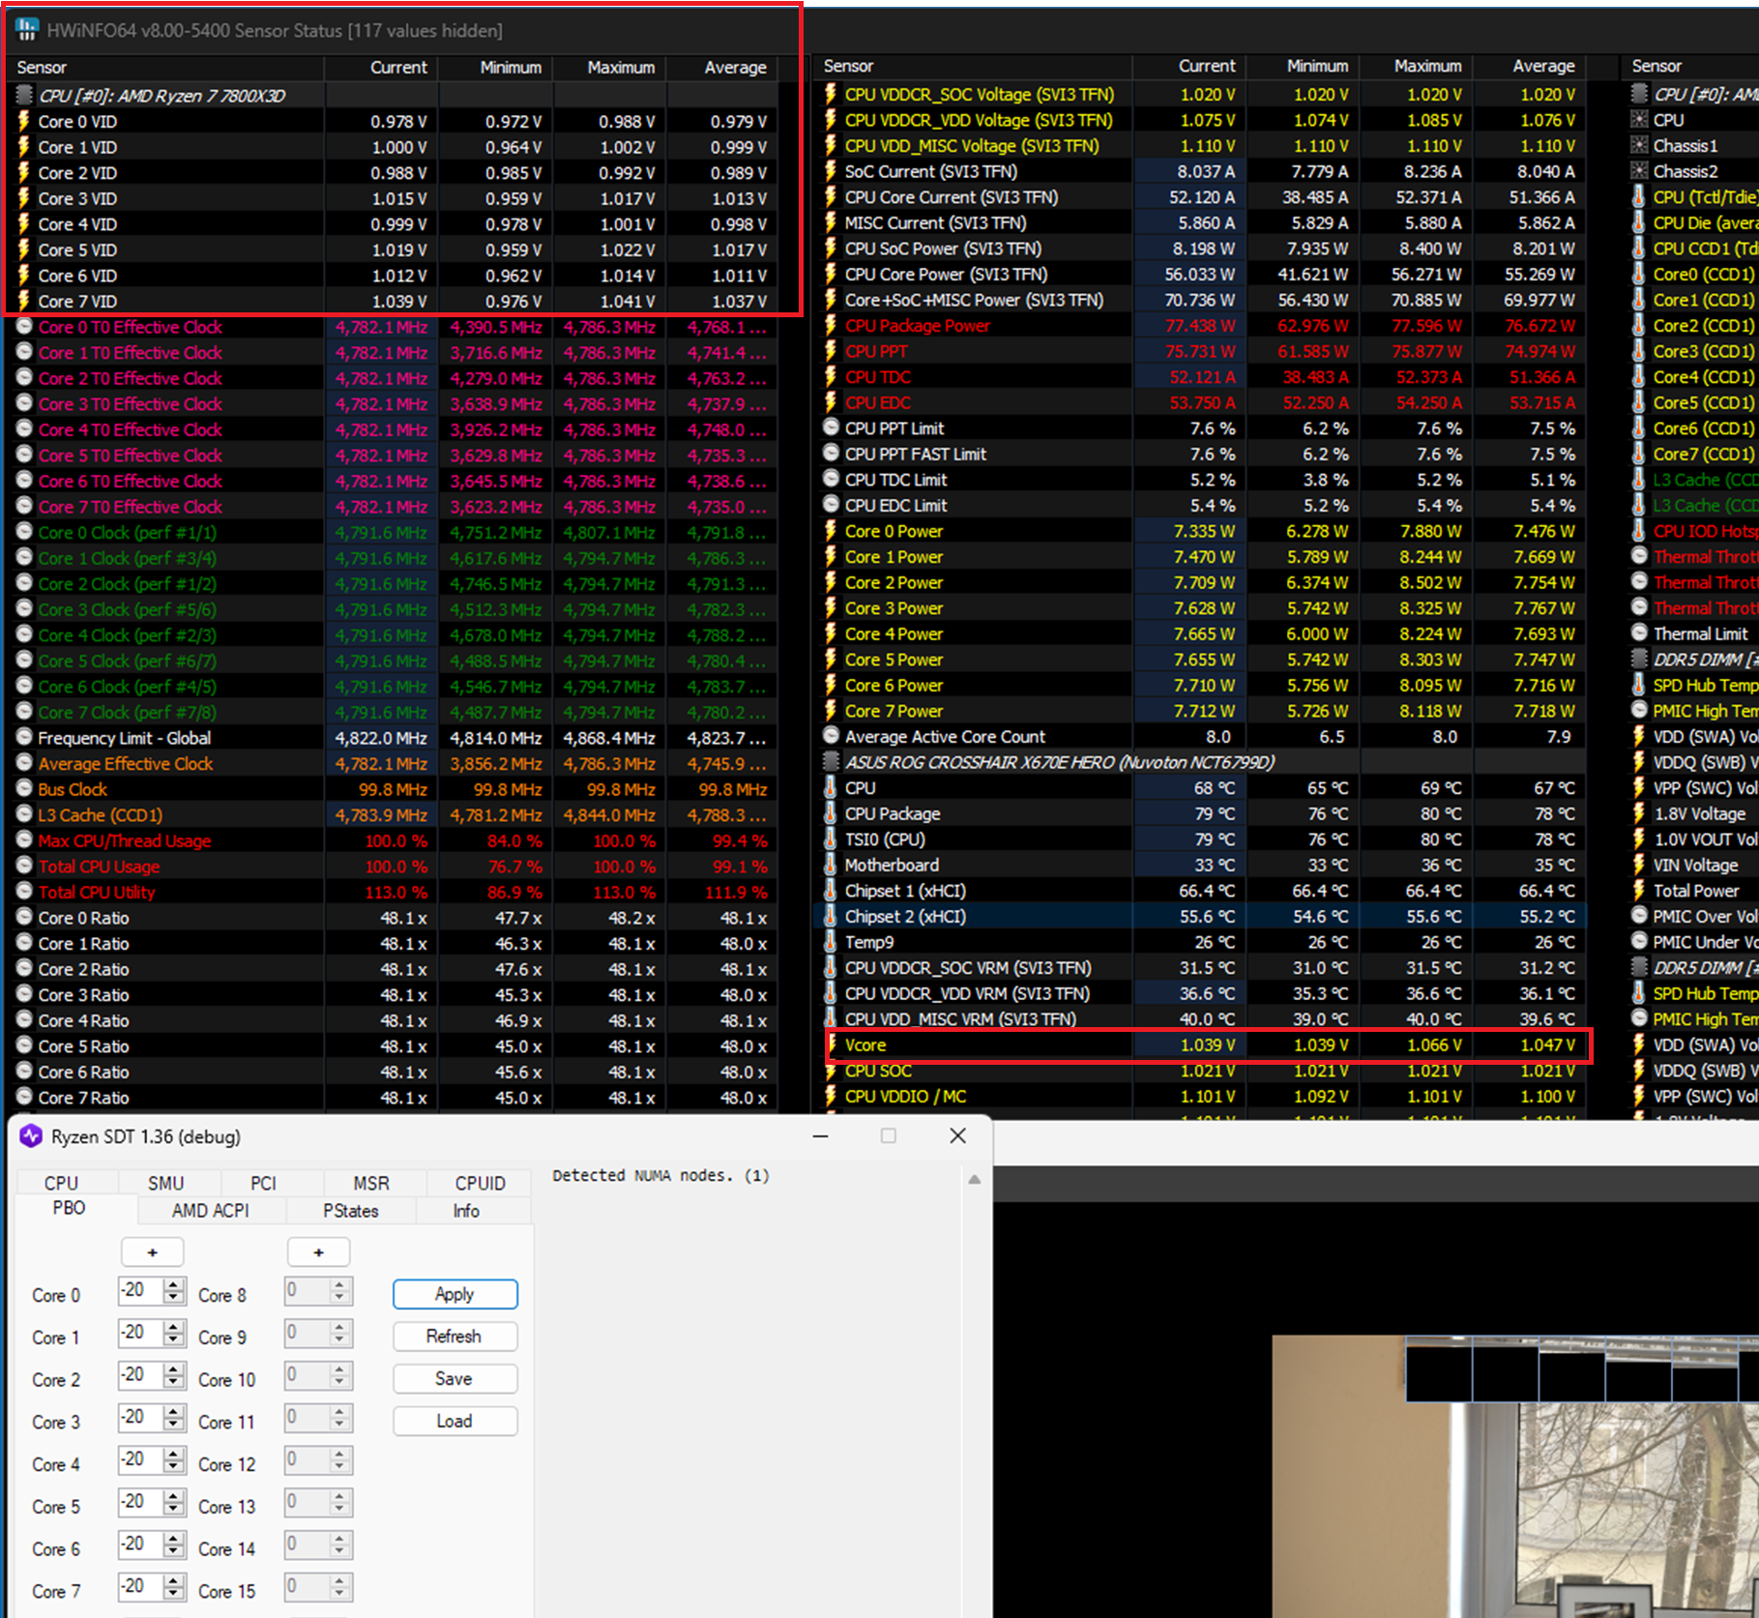Image resolution: width=1759 pixels, height=1618 pixels.
Task: Click the Core 4 offset spinner arrows
Action: [174, 1460]
